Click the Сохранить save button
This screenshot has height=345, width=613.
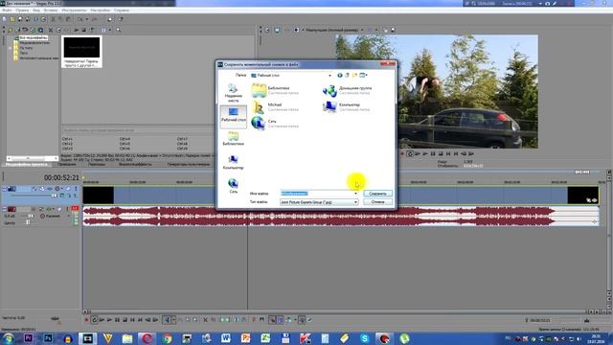tap(377, 194)
